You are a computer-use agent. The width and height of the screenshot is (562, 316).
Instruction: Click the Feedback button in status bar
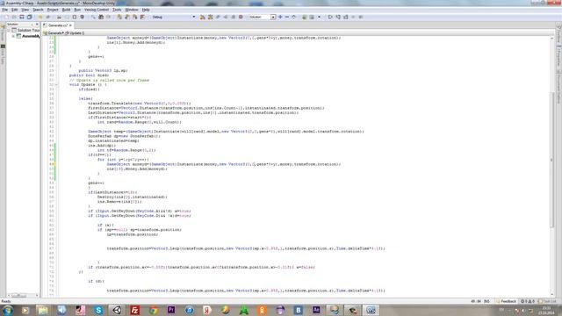(x=507, y=301)
